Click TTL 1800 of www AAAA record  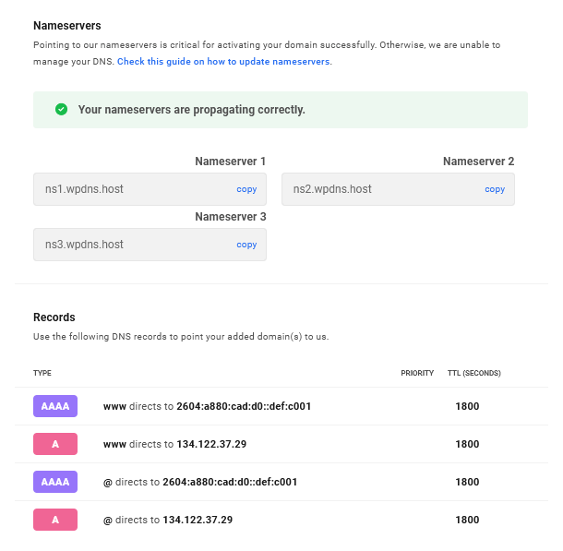pos(467,406)
